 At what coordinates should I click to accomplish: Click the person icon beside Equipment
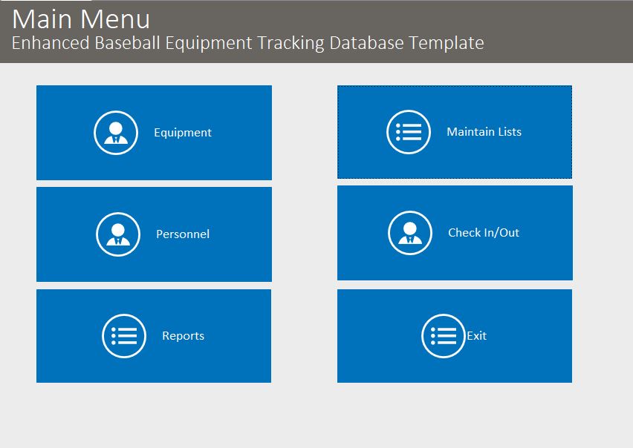(x=116, y=133)
